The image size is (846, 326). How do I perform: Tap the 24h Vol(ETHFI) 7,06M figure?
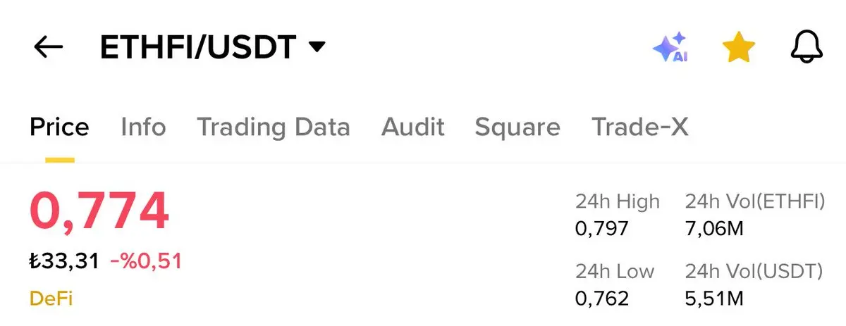714,228
